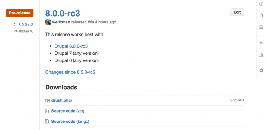This screenshot has width=268, height=130.
Task: Download the drush.phar file
Action: (62, 101)
